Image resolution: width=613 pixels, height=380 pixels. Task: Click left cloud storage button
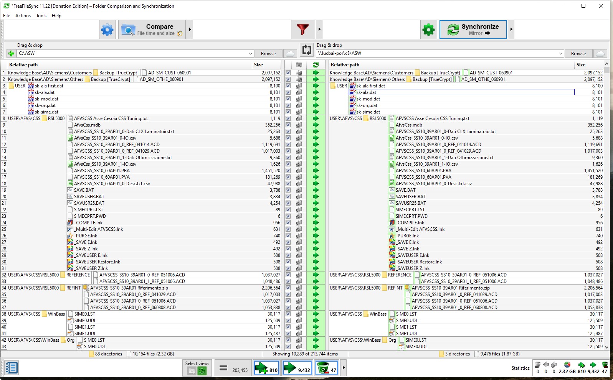[x=290, y=54]
